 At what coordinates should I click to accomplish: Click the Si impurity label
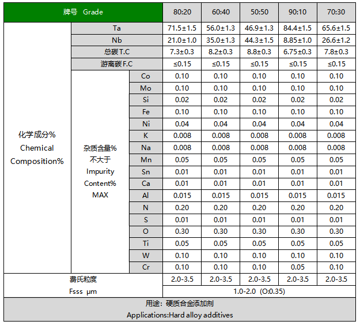(x=146, y=100)
